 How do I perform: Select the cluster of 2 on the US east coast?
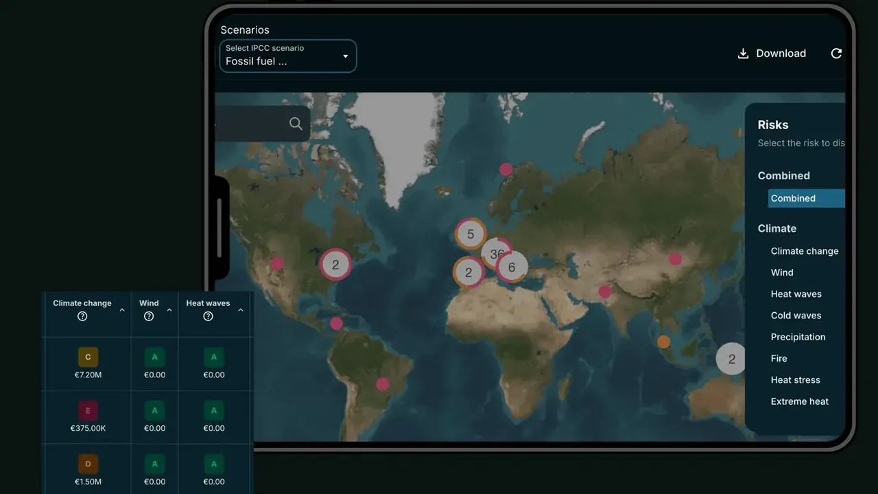(335, 265)
